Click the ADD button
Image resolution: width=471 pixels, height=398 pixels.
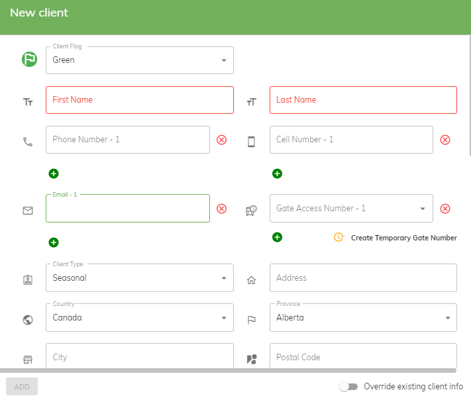(22, 387)
